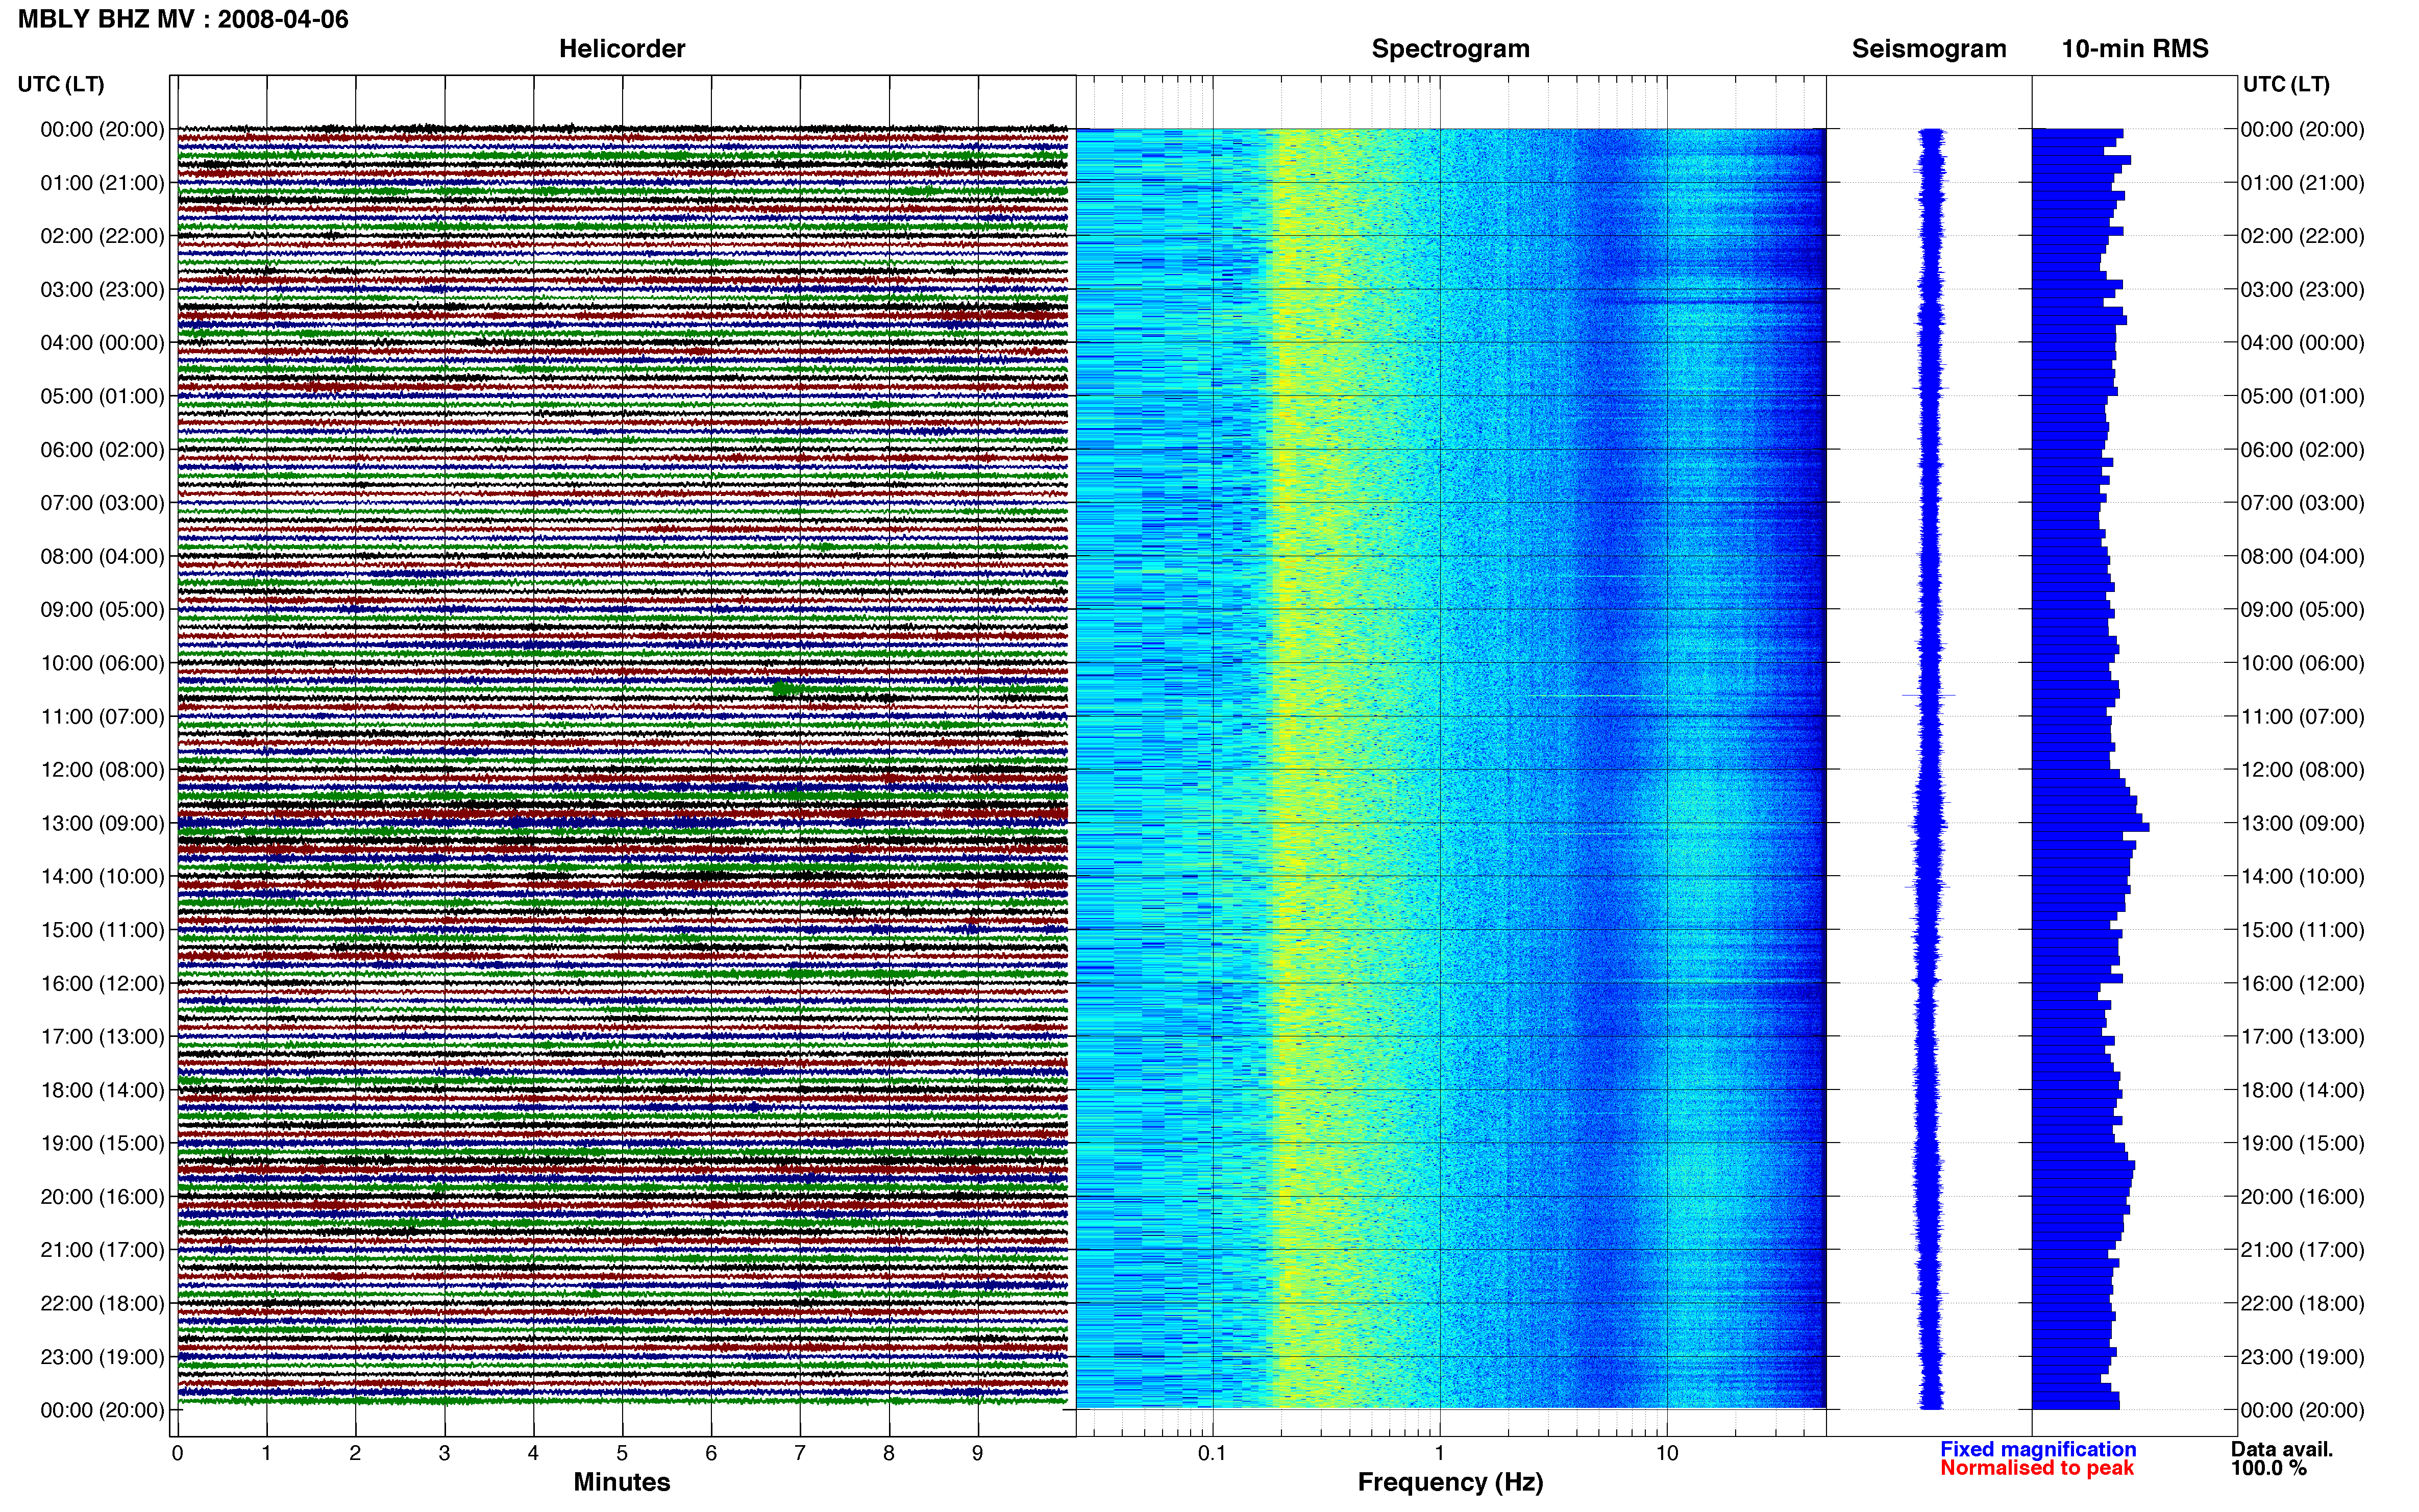Click the Seismogram panel heading
The image size is (2419, 1512).
pyautogui.click(x=1929, y=49)
